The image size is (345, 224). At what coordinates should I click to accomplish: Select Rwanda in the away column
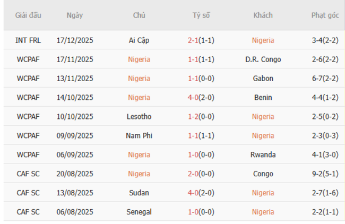(263, 155)
